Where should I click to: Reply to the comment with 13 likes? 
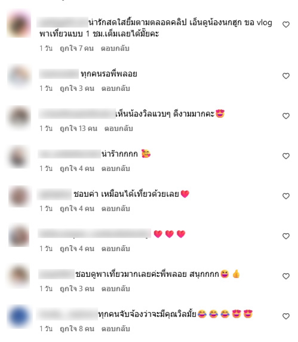tap(118, 129)
